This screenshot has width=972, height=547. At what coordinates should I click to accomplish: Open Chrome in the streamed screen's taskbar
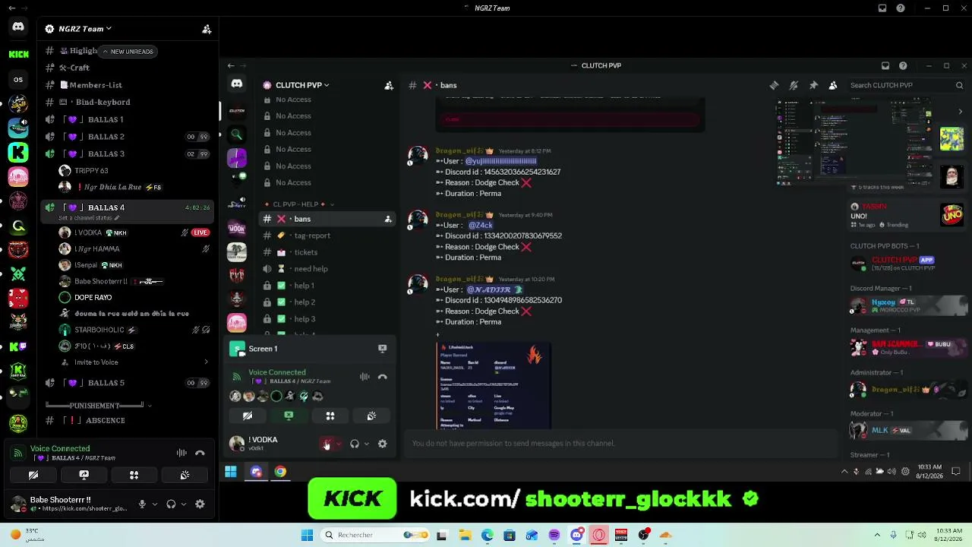point(280,472)
